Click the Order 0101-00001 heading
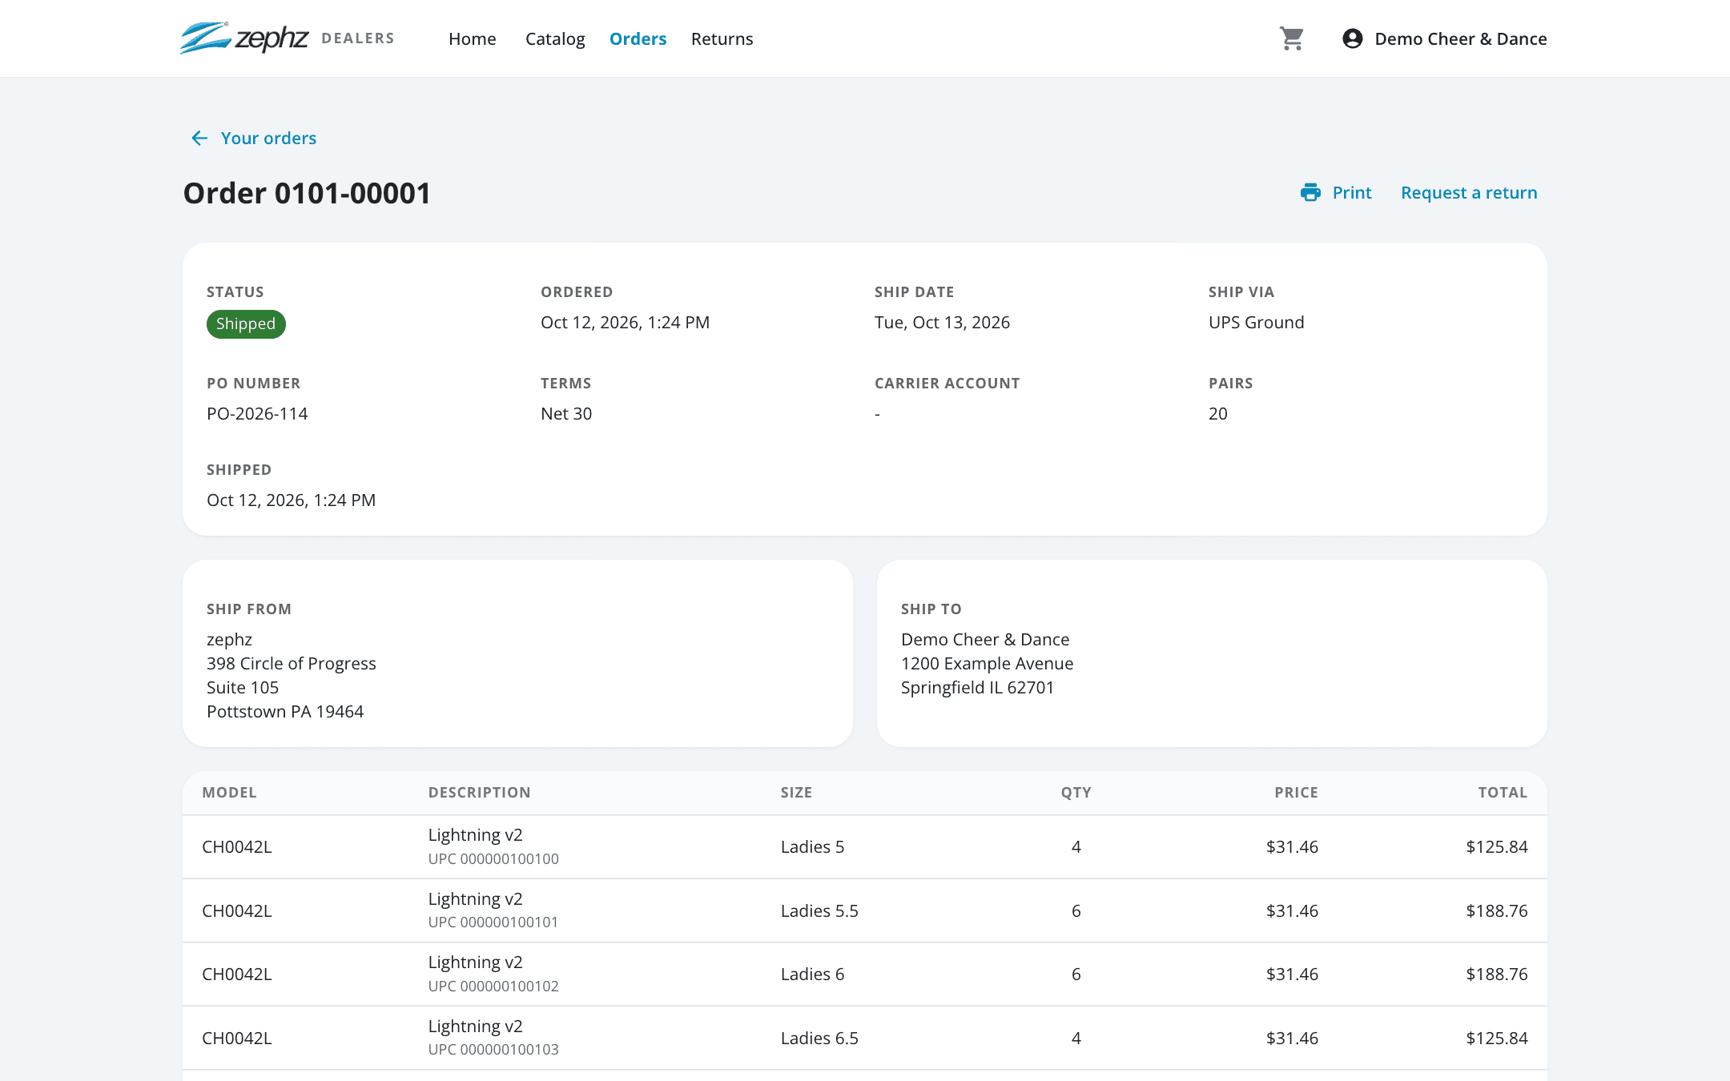Image resolution: width=1730 pixels, height=1081 pixels. [308, 193]
